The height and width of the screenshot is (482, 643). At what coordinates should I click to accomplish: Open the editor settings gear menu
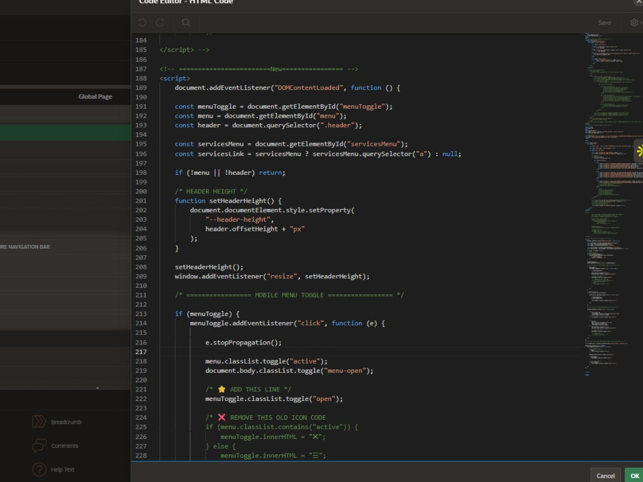634,22
